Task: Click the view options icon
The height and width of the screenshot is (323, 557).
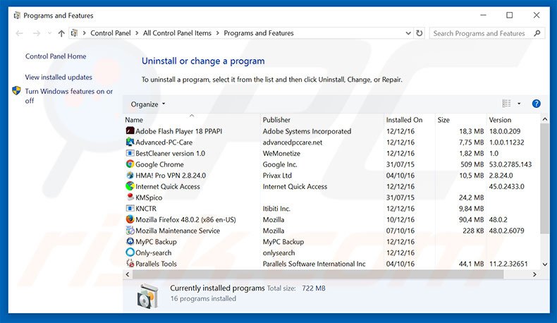Action: [x=506, y=104]
